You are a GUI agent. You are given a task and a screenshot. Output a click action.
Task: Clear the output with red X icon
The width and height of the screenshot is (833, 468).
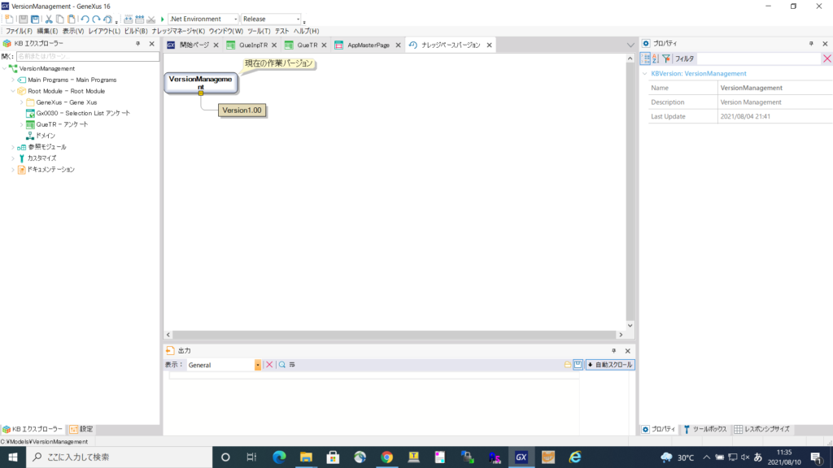pyautogui.click(x=269, y=365)
